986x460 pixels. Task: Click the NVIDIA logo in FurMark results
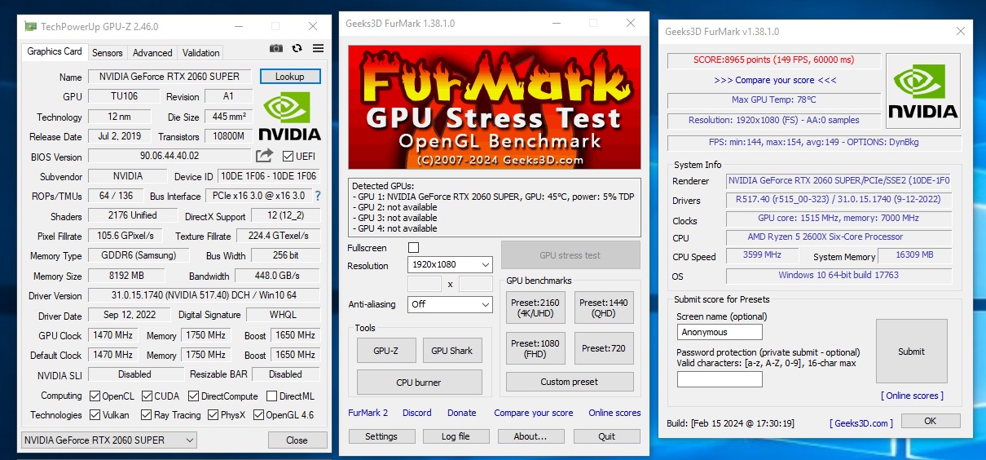[x=922, y=90]
